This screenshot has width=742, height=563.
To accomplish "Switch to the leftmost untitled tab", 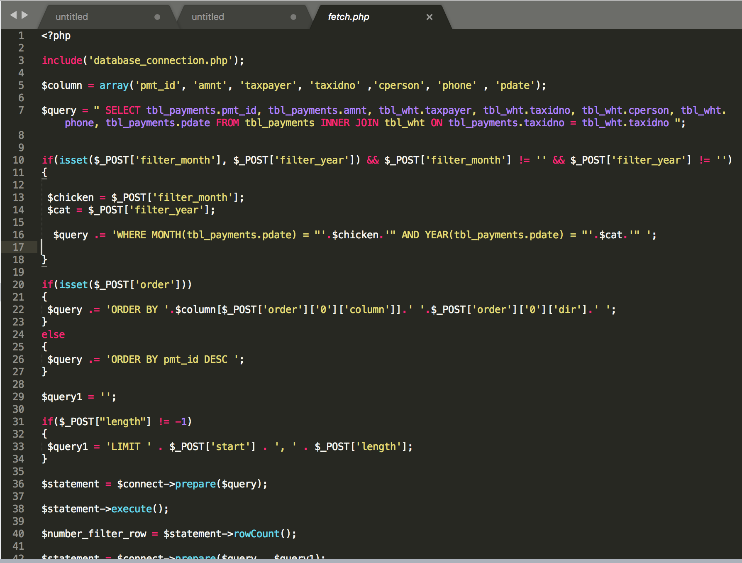I will point(72,17).
